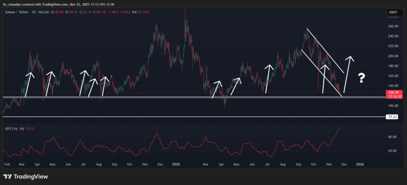Click the 180.00 price axis label

(x=393, y=66)
